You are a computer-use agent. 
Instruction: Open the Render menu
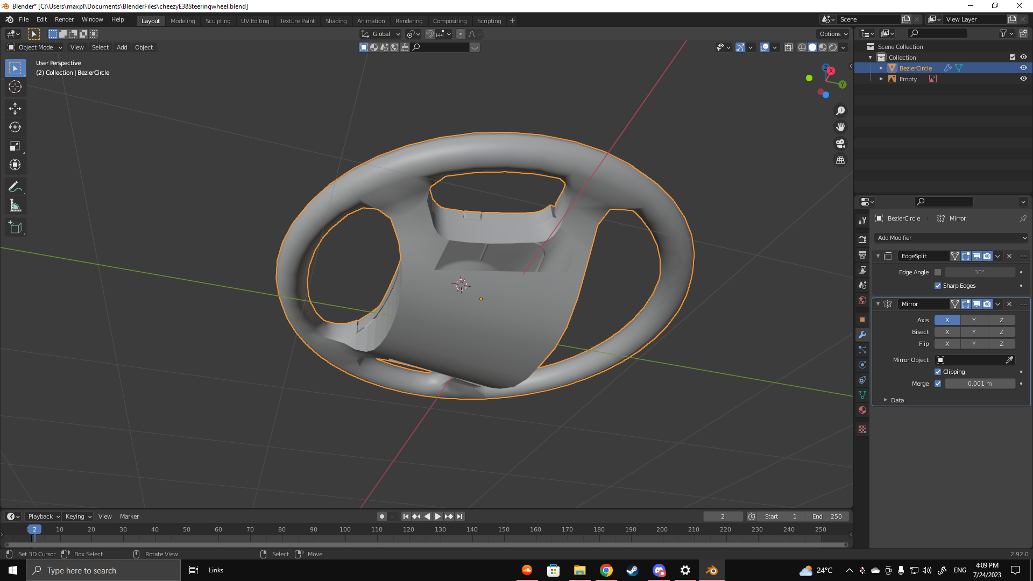click(64, 19)
